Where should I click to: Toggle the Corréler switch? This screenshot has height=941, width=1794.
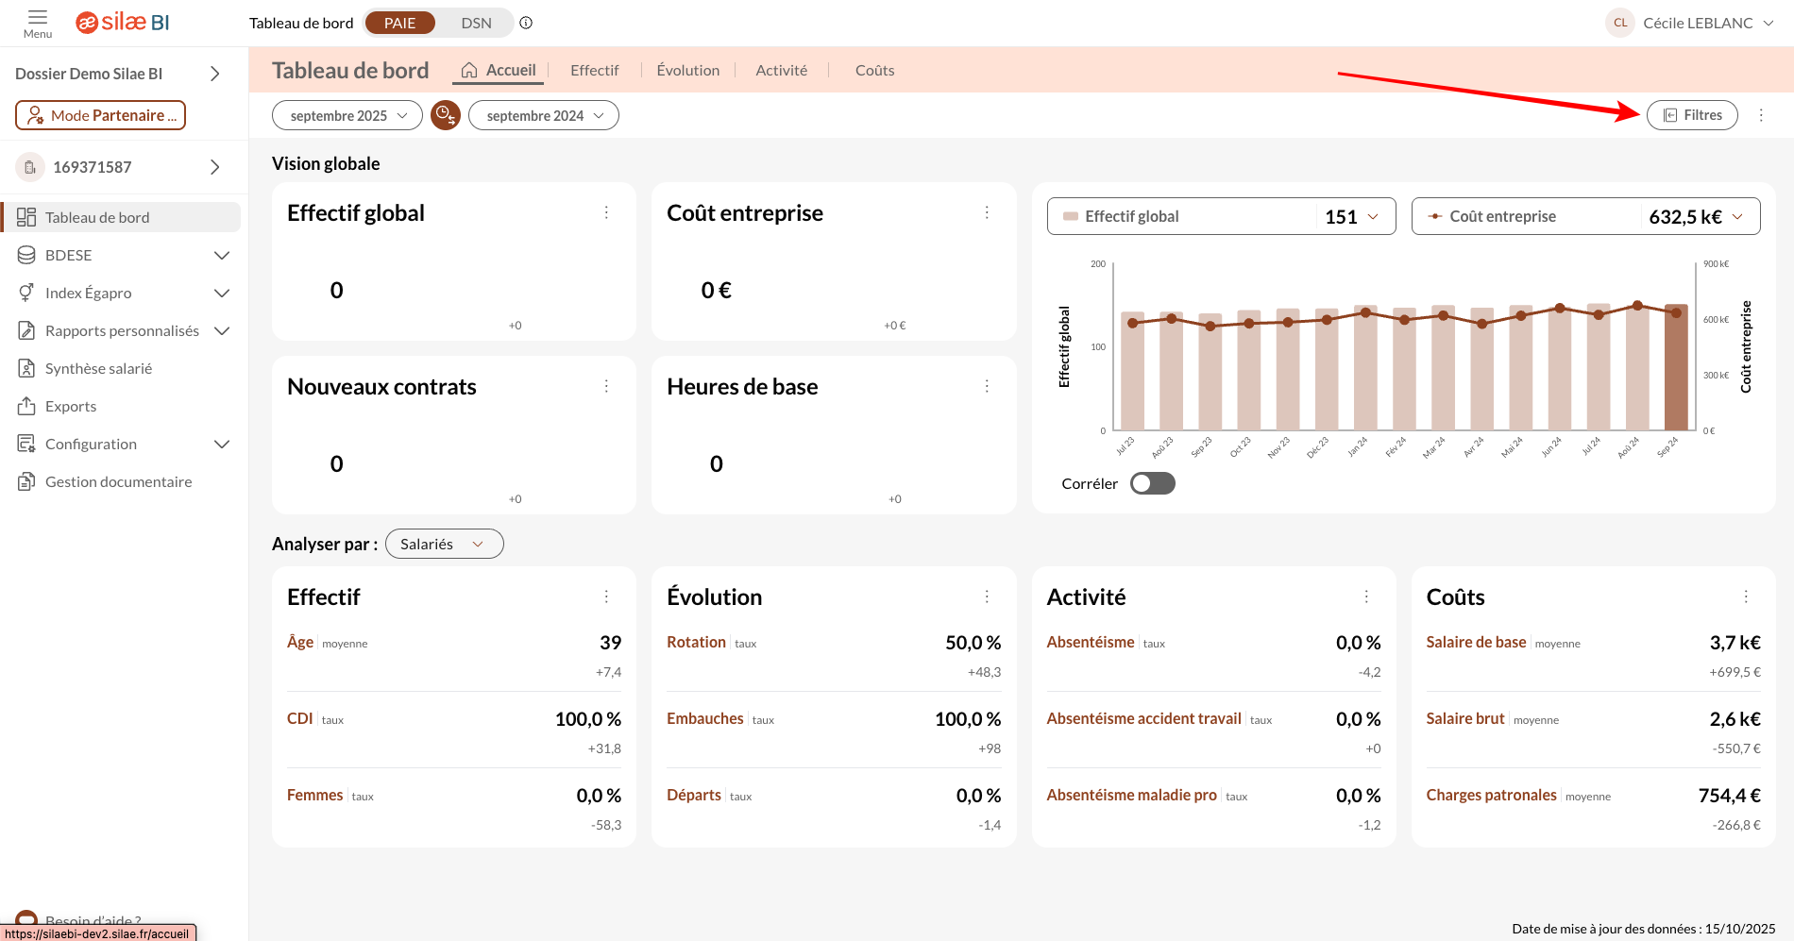point(1152,483)
